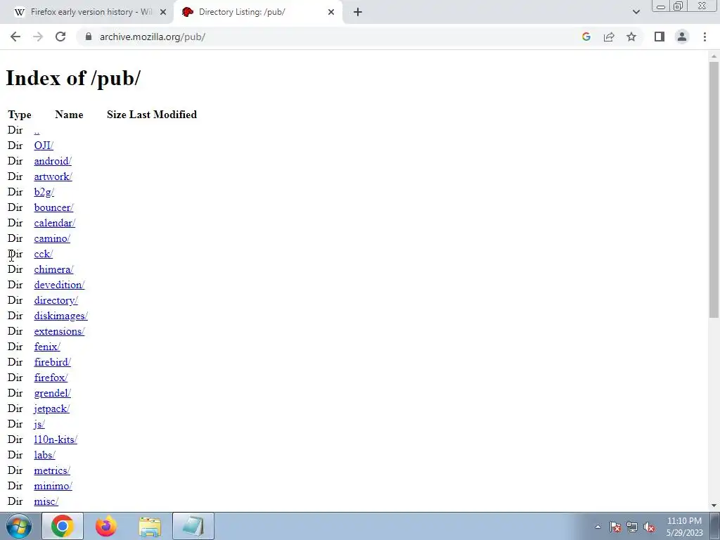Browse the labs/ directory

(x=44, y=455)
